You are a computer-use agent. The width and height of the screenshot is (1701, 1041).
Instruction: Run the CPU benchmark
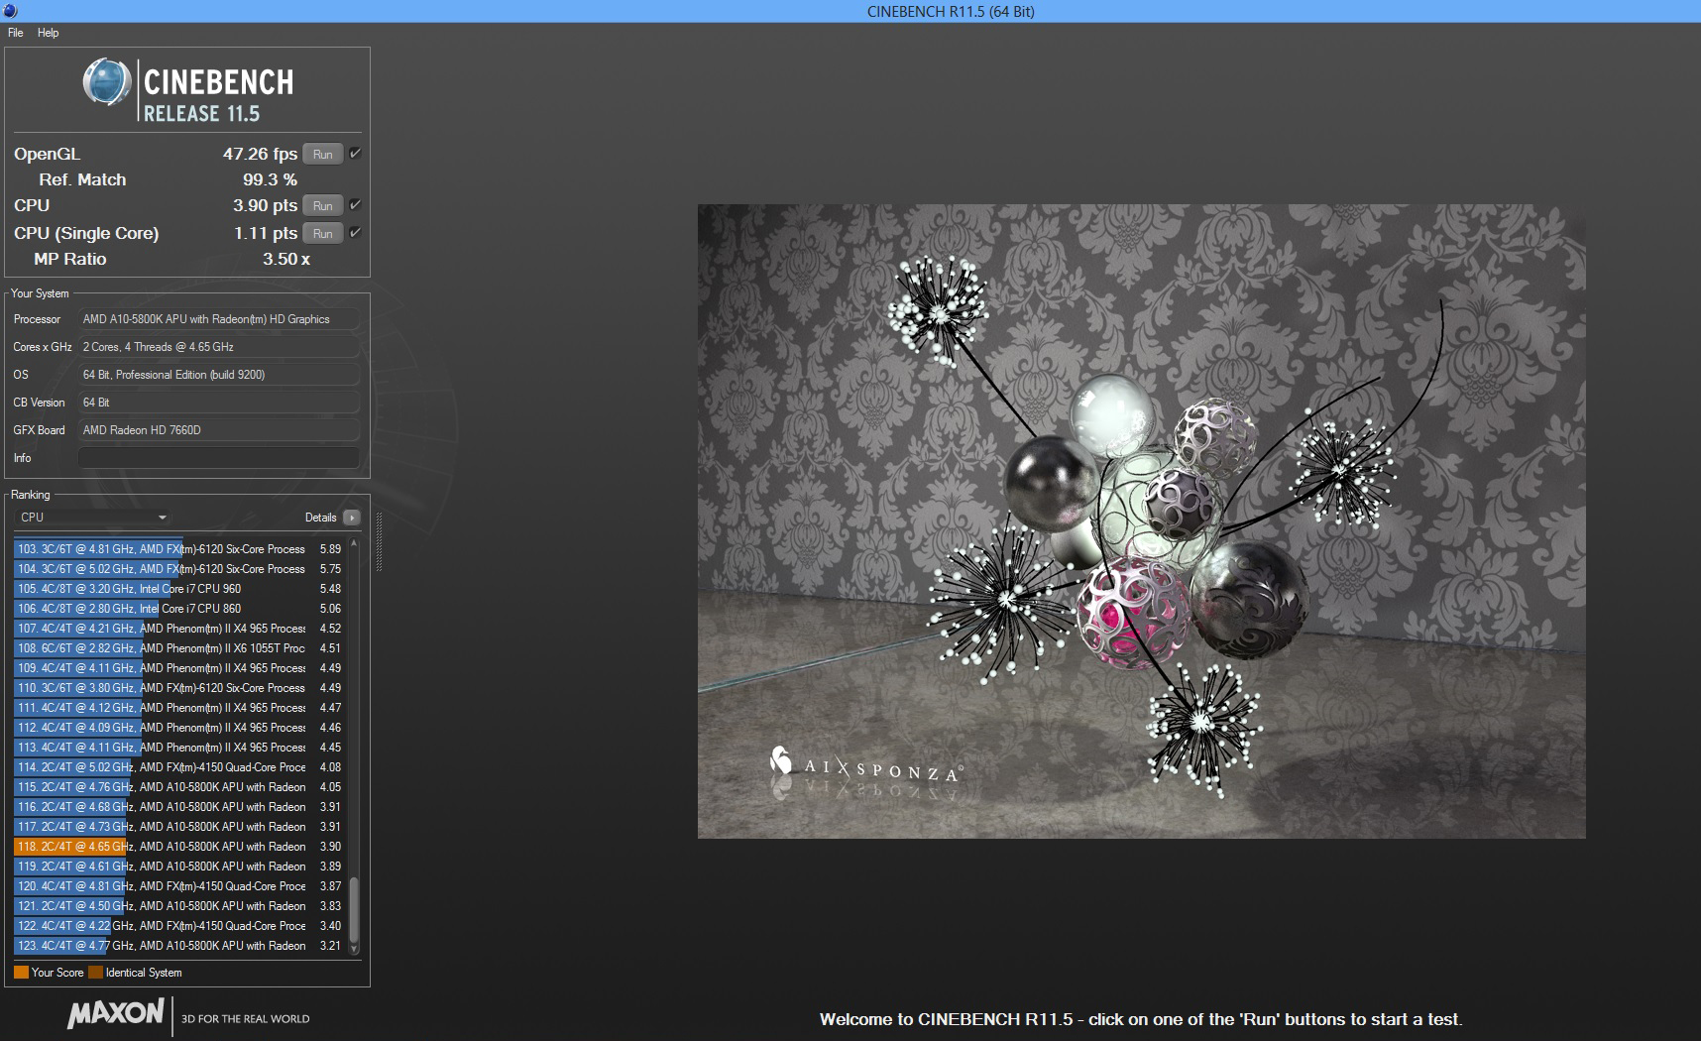tap(323, 205)
